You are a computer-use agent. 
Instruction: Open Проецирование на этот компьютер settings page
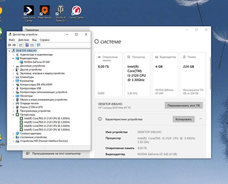[x=56, y=154]
